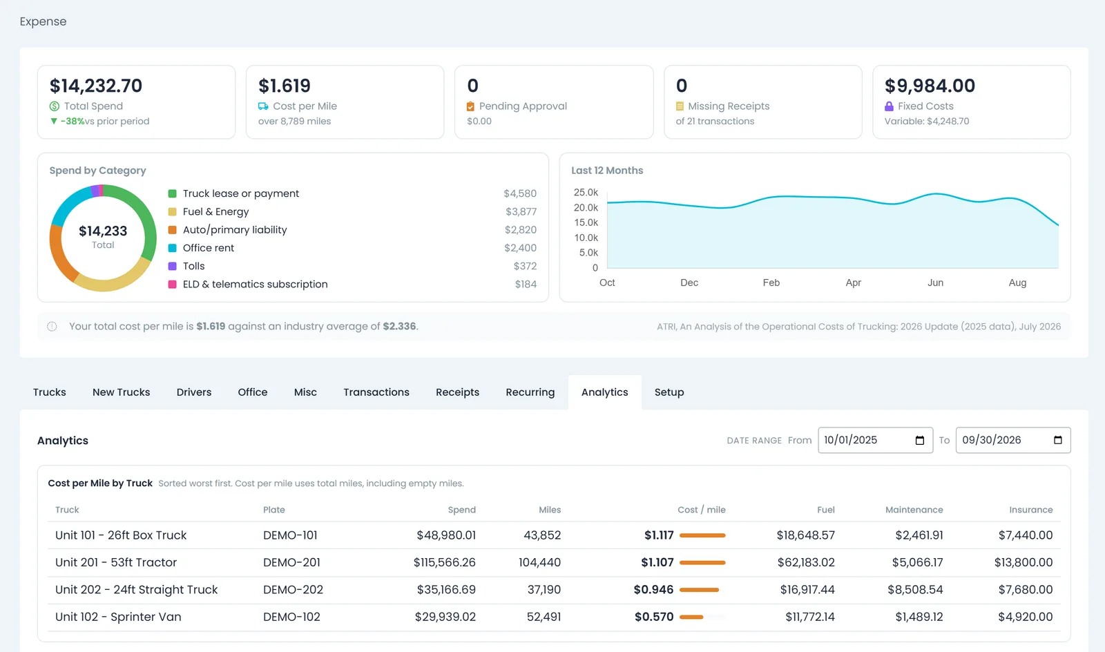This screenshot has width=1105, height=652.
Task: Click the Maintenance column header
Action: pyautogui.click(x=914, y=510)
